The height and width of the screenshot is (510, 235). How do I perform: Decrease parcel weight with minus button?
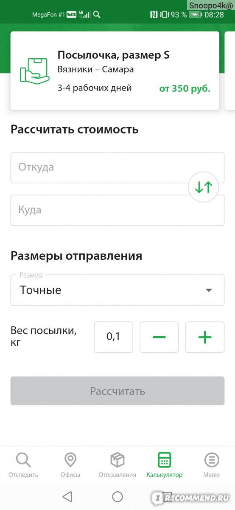(159, 337)
